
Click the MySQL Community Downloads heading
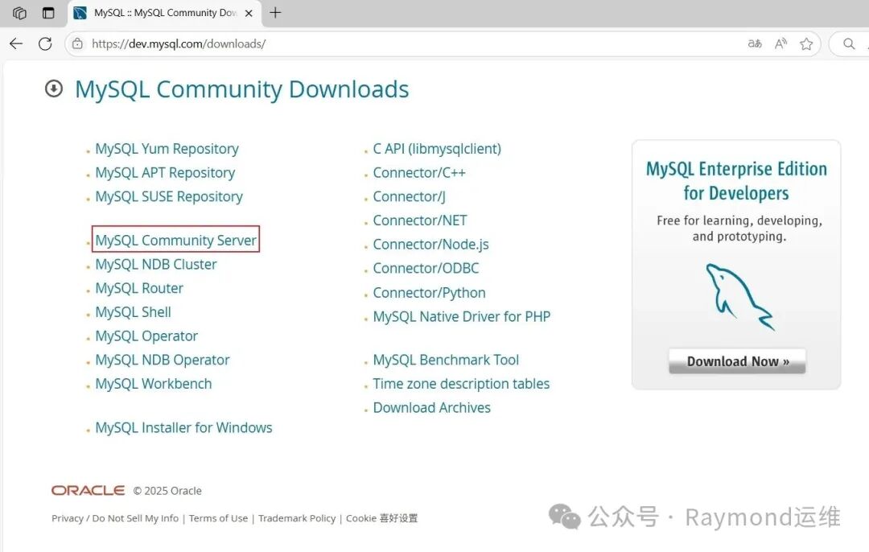(241, 89)
